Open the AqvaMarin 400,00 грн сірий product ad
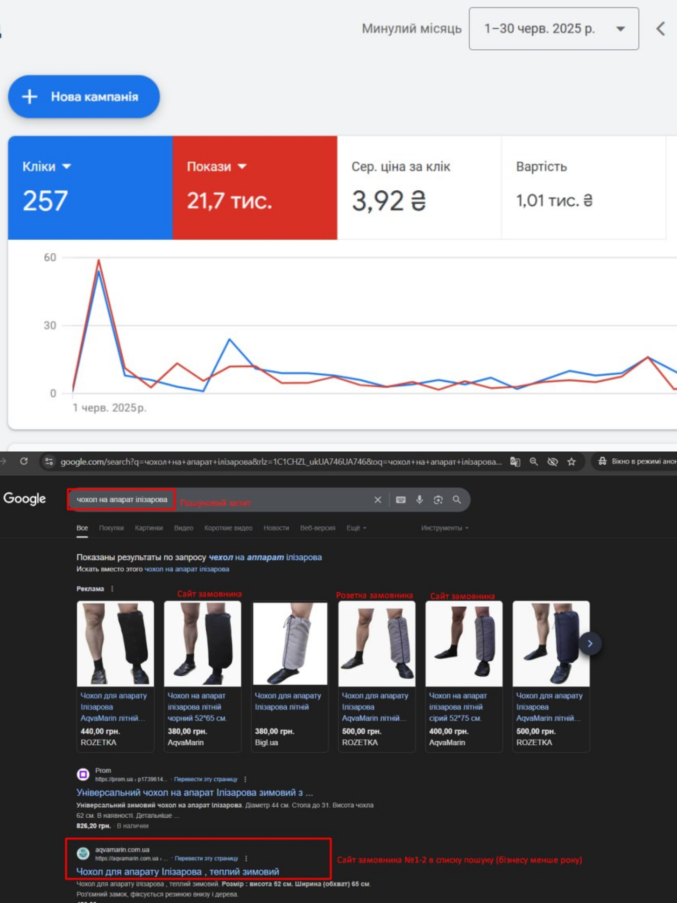 (x=464, y=676)
